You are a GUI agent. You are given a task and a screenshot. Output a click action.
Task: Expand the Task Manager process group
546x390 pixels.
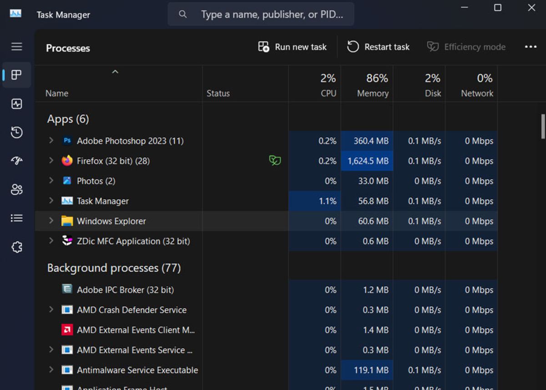click(51, 201)
